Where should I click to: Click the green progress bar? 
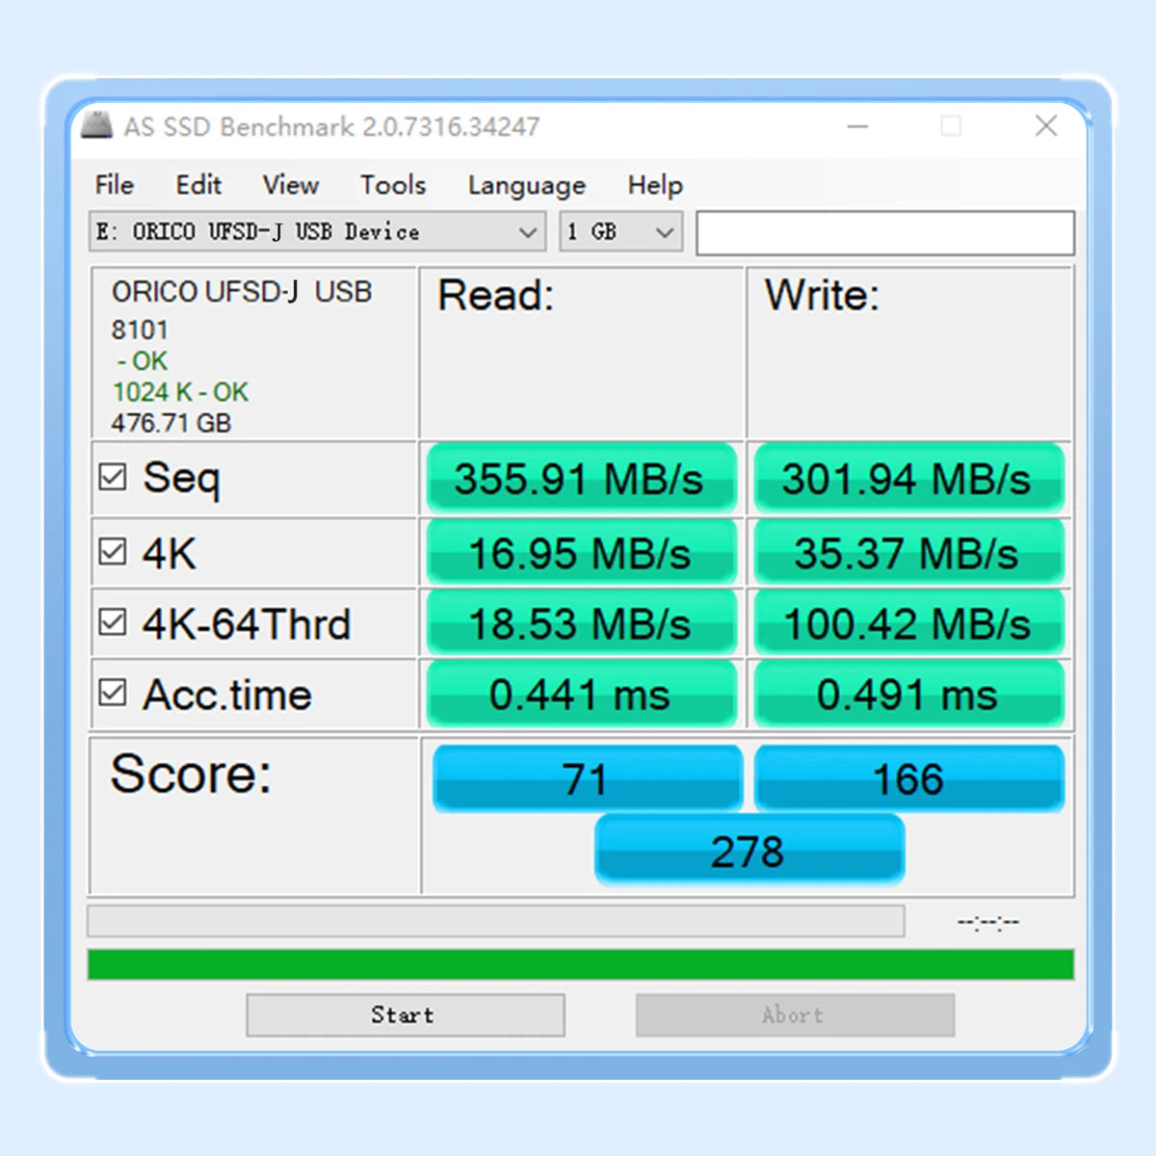click(x=580, y=964)
